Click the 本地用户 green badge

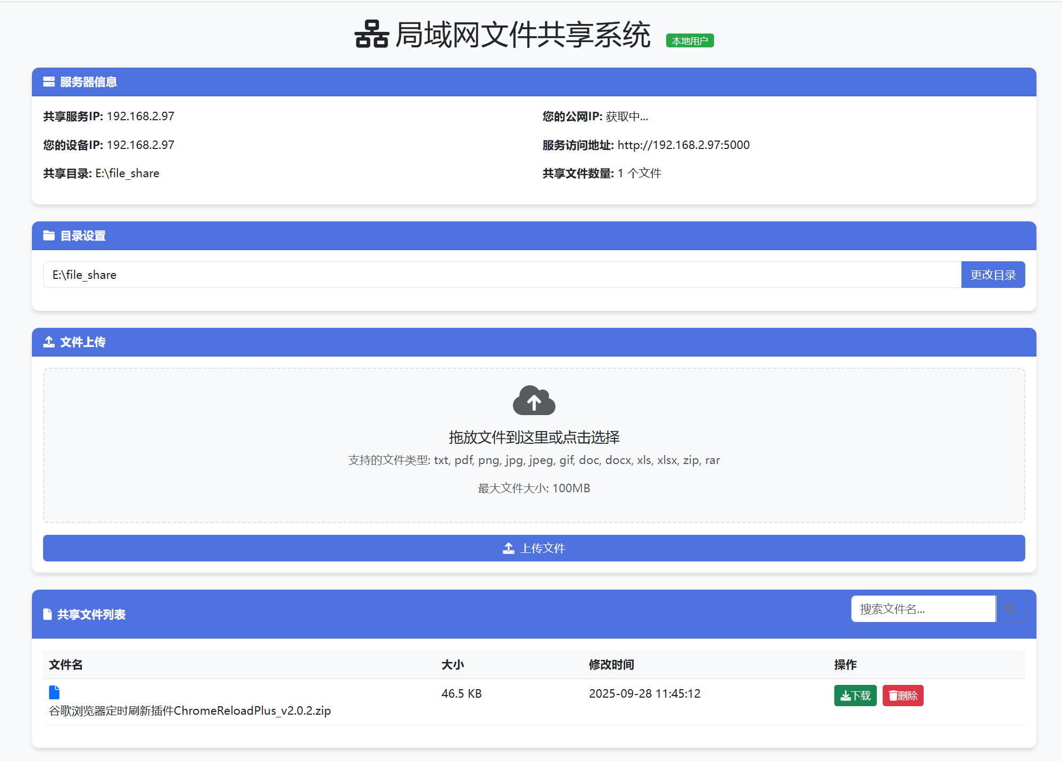point(690,41)
